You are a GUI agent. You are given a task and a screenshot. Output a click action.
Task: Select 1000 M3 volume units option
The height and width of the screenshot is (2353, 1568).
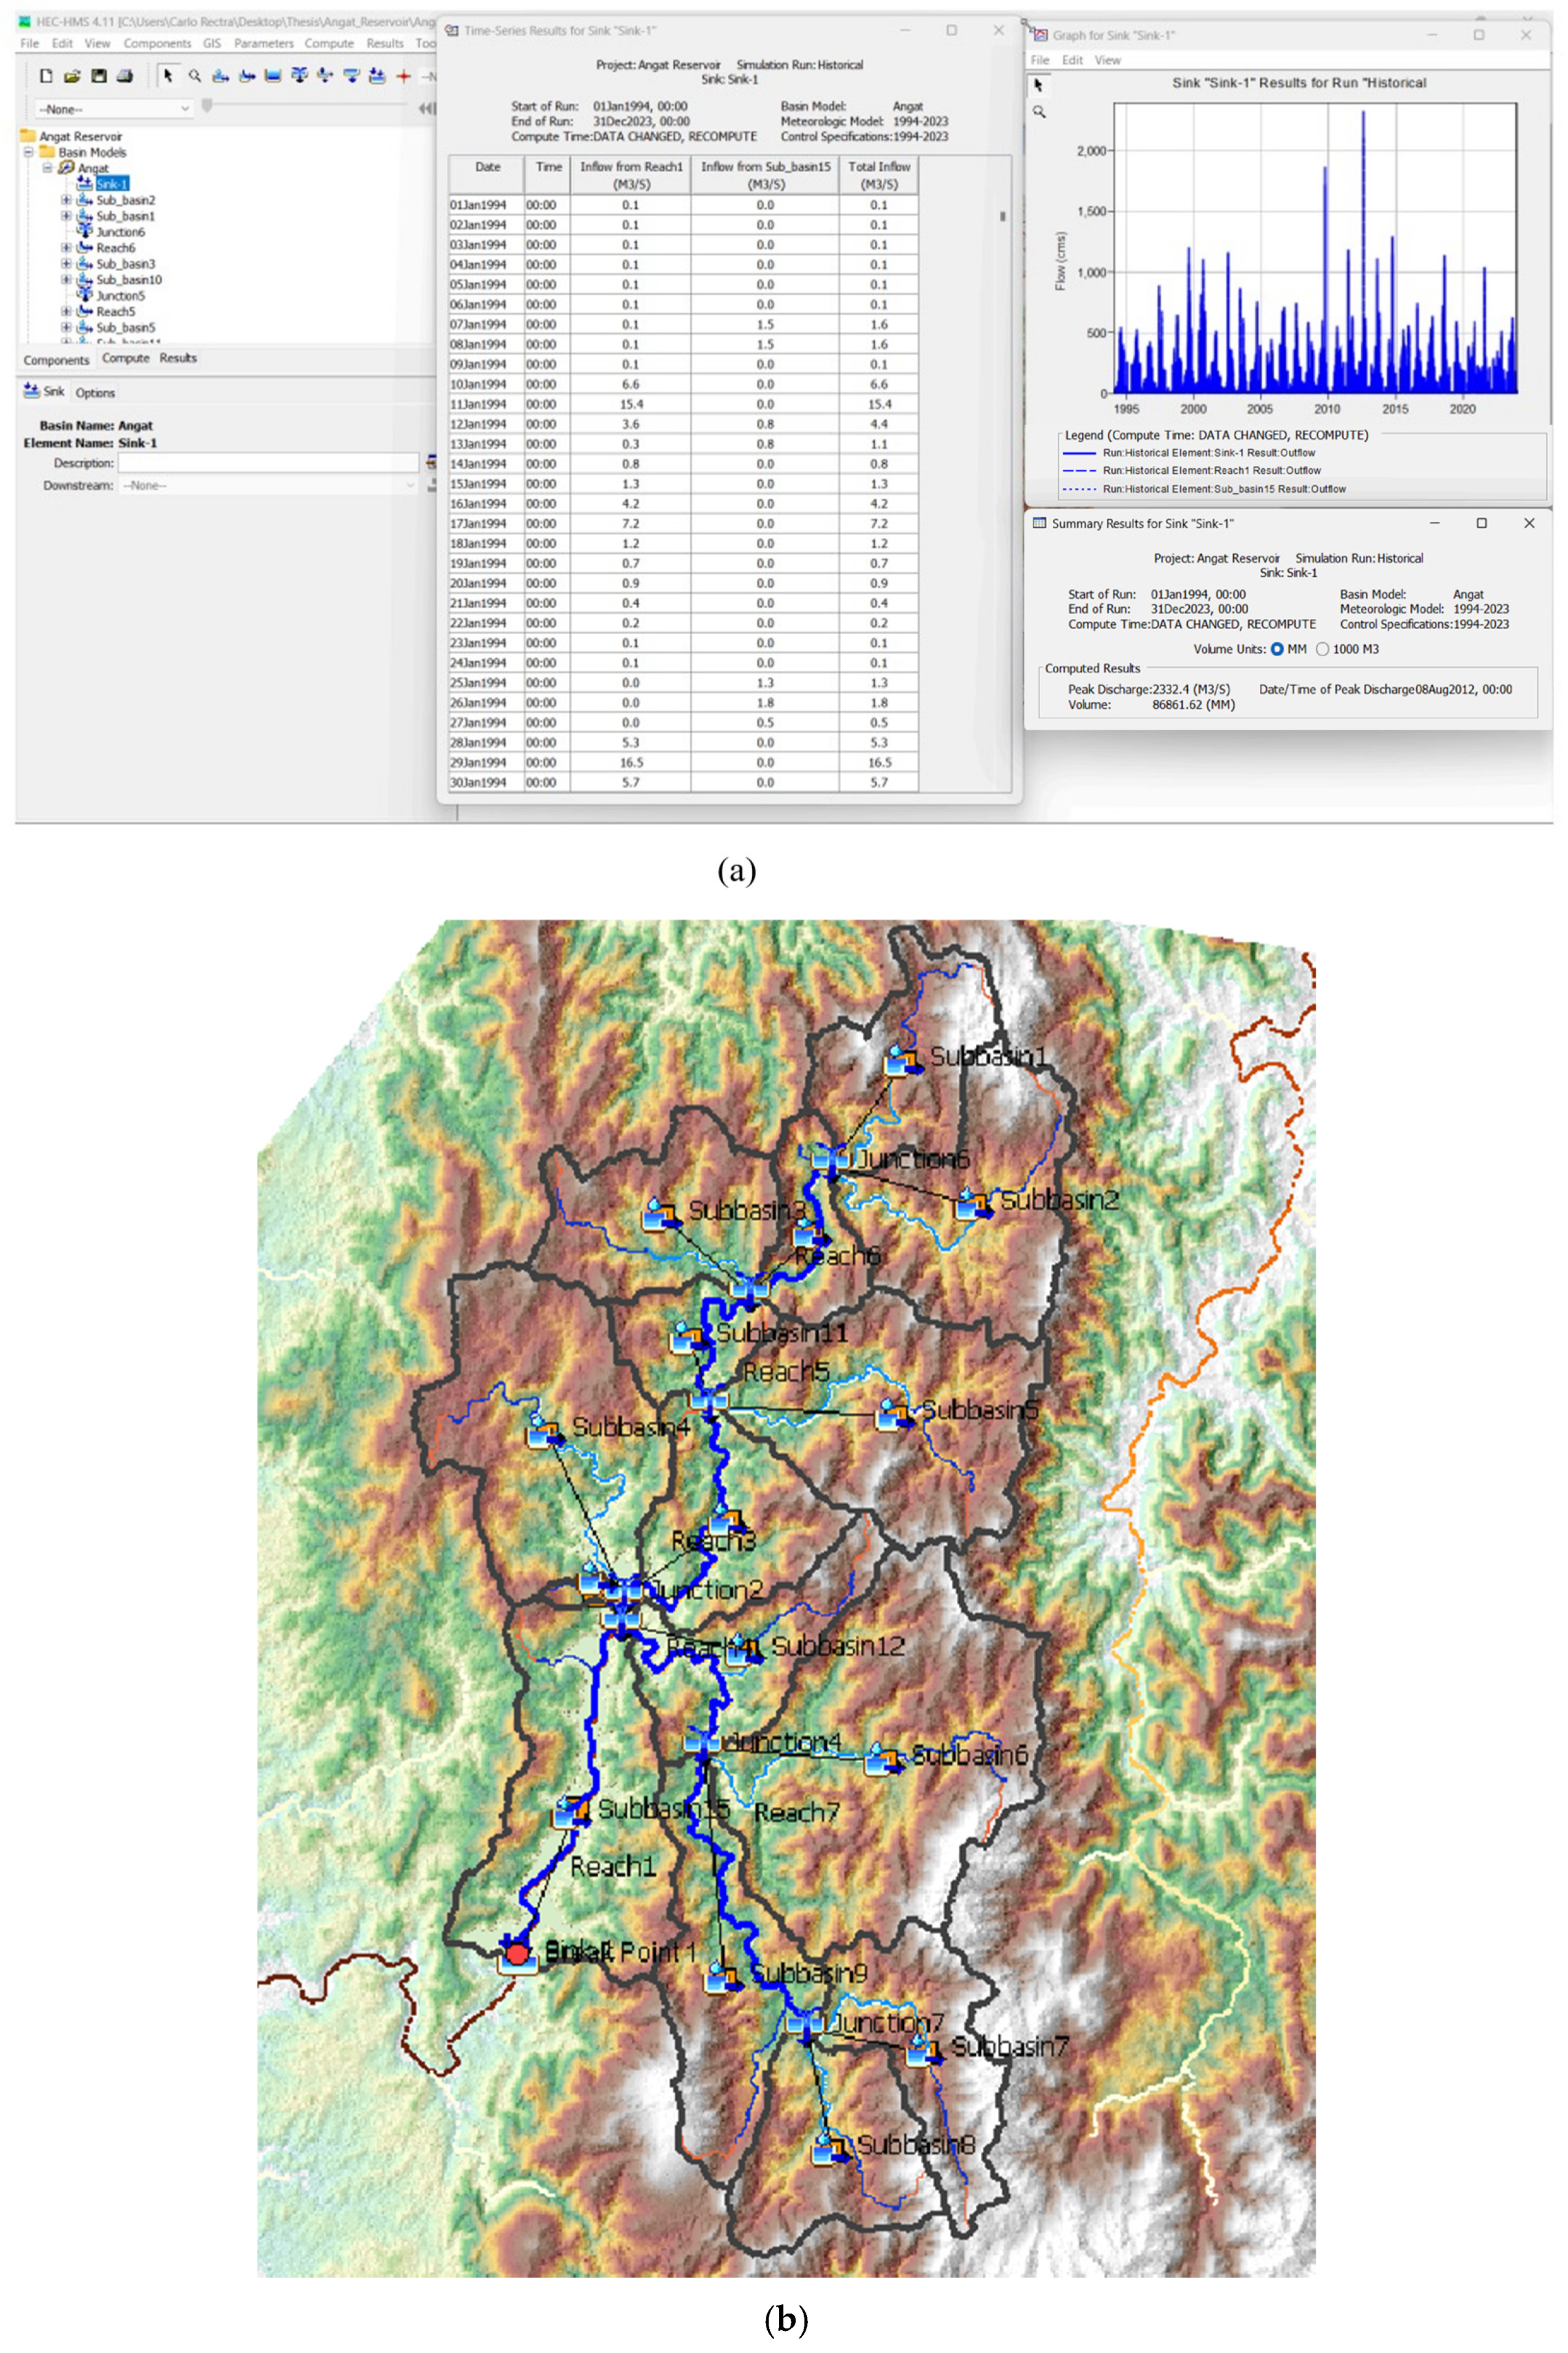1323,649
